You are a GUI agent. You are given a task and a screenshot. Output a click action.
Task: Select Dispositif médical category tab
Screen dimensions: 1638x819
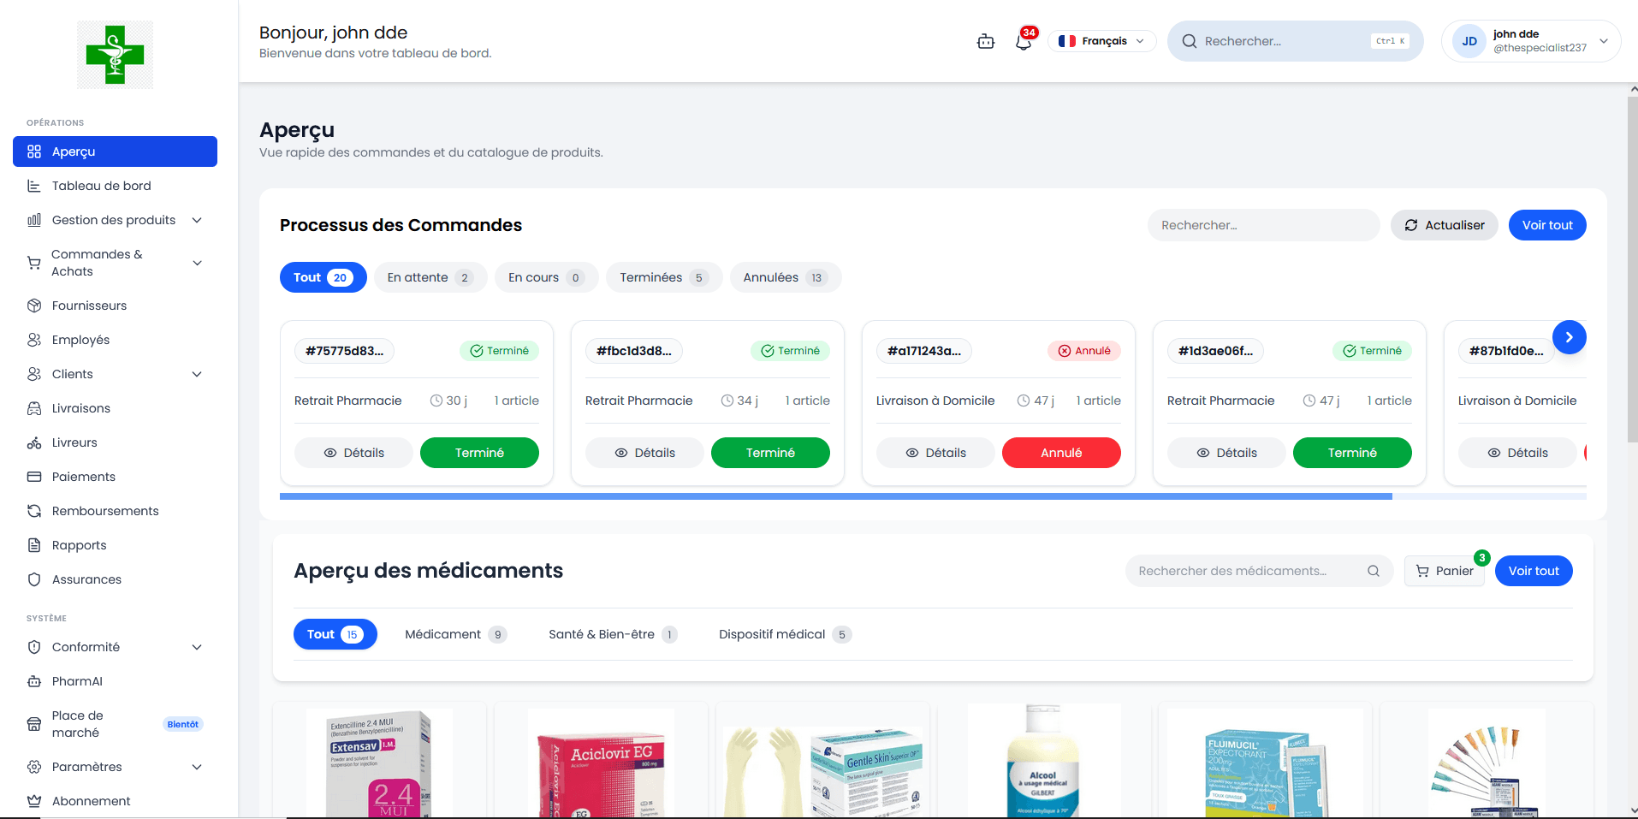(784, 634)
